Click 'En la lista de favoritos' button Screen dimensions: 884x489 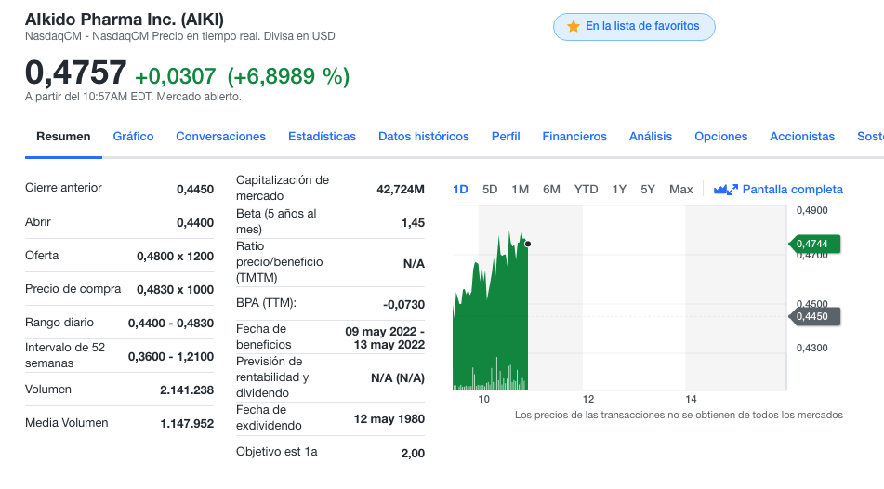pos(634,27)
